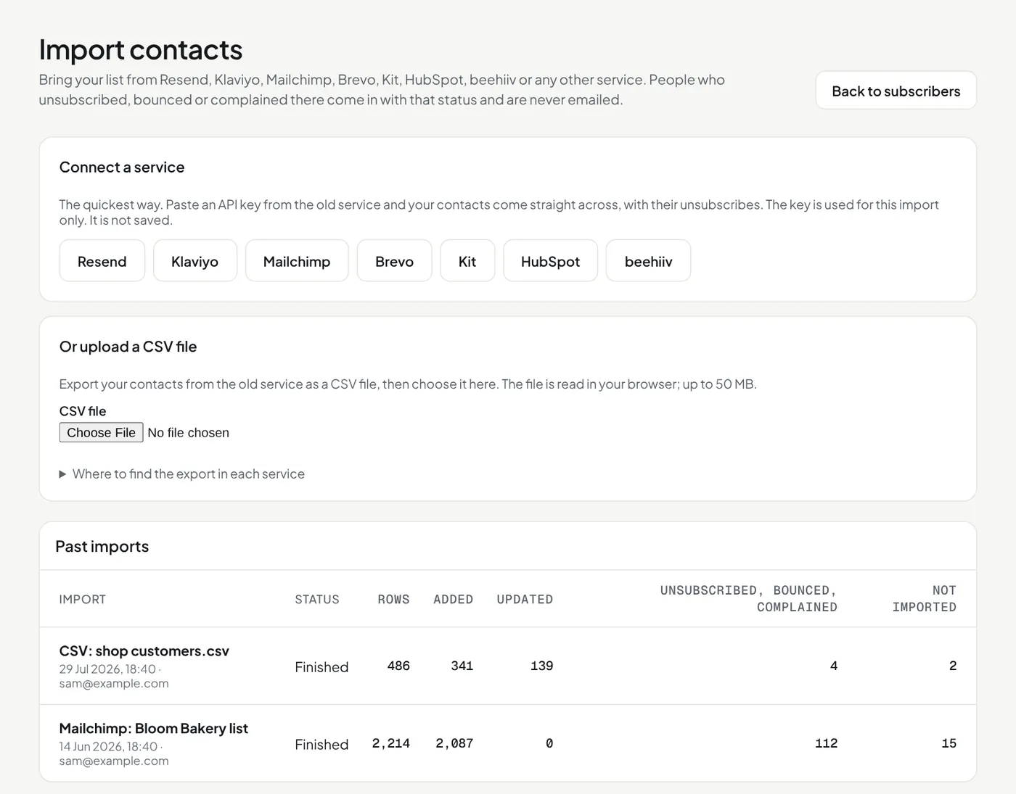The image size is (1016, 794).
Task: Open the 'CSV: shop customers.csv' import
Action: pos(144,651)
